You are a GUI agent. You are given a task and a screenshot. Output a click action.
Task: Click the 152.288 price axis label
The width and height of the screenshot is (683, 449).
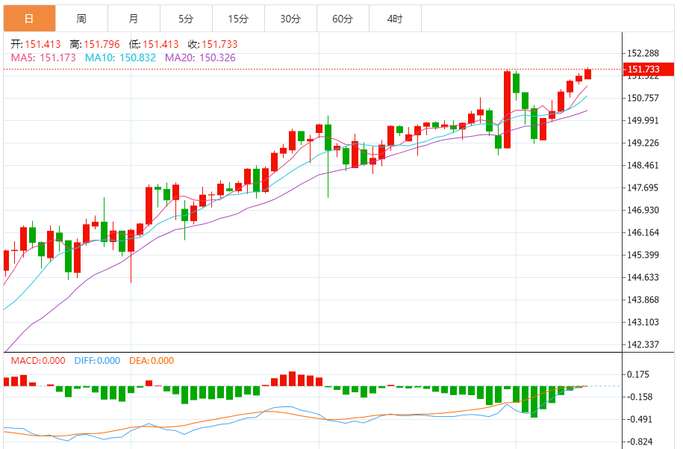(643, 53)
